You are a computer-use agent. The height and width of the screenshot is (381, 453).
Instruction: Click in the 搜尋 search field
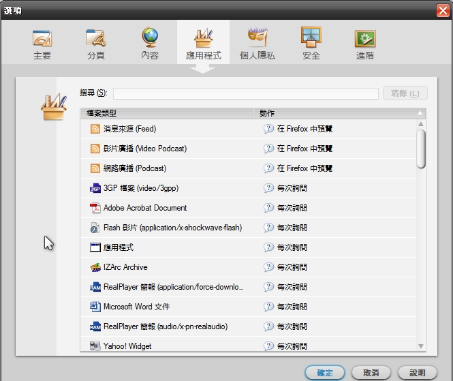[x=245, y=93]
